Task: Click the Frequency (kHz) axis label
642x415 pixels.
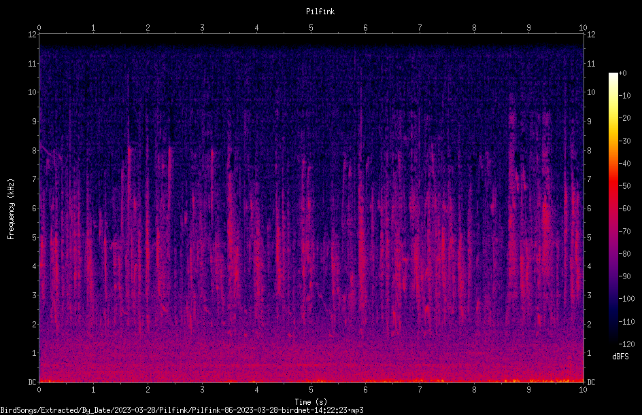Action: tap(11, 209)
